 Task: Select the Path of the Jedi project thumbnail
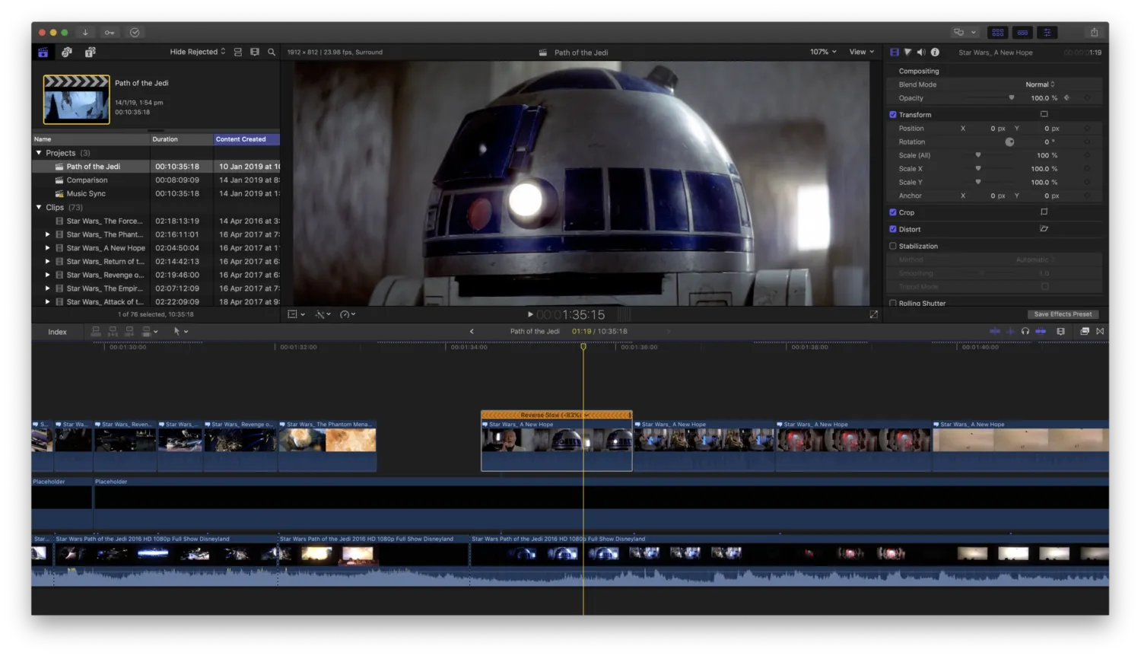[x=77, y=99]
